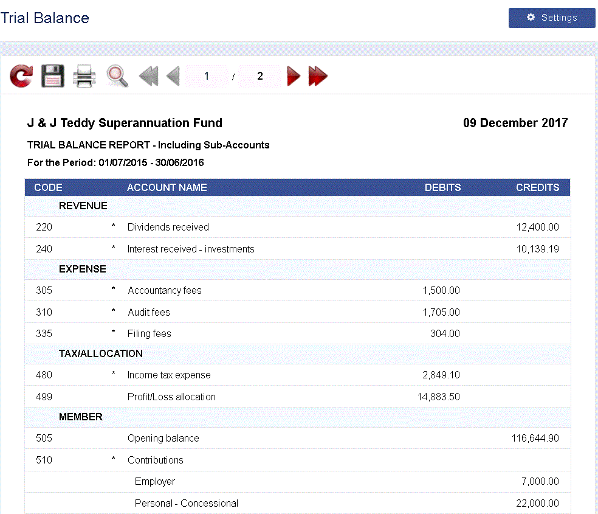Click the CREDITS column header
598x514 pixels.
[x=537, y=187]
